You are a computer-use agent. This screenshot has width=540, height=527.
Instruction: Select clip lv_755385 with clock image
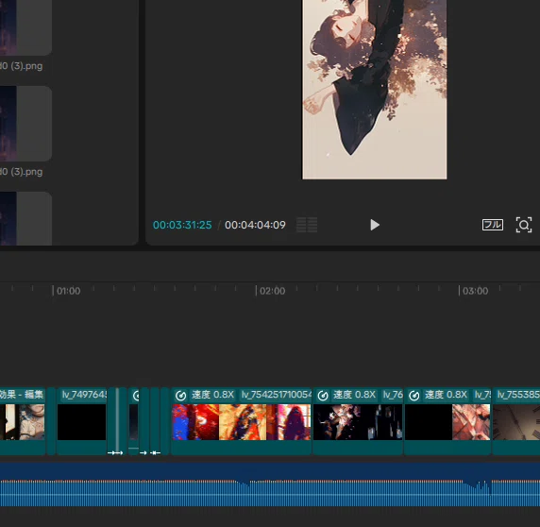pyautogui.click(x=516, y=421)
